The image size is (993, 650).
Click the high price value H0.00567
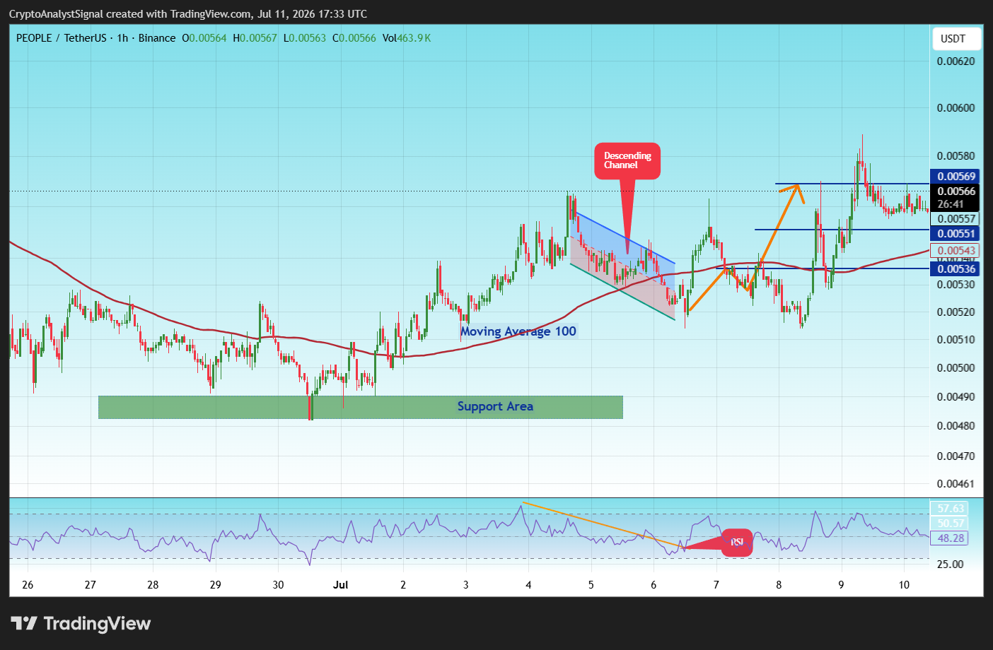click(255, 38)
